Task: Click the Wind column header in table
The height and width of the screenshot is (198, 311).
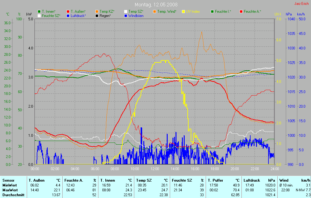Action: [x=284, y=180]
